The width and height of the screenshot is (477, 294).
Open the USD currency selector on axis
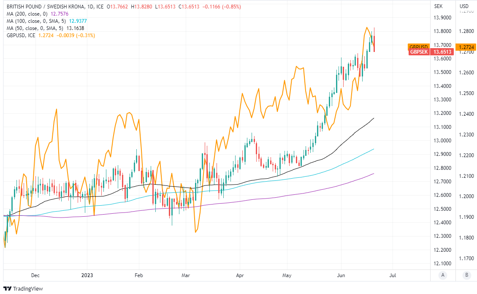(464, 6)
